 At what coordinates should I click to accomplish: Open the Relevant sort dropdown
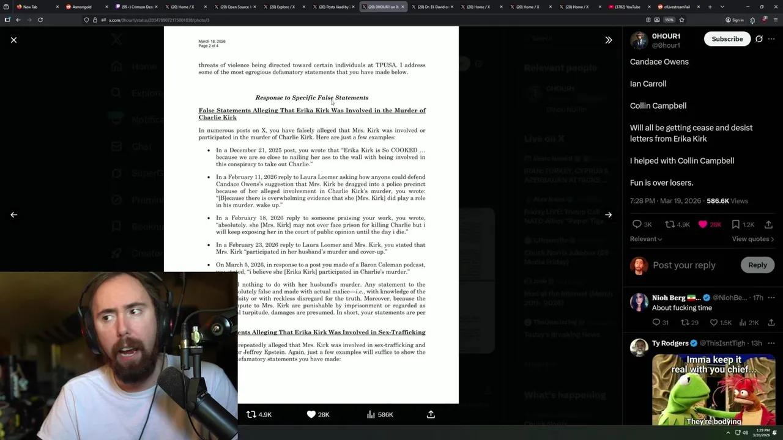pos(646,239)
